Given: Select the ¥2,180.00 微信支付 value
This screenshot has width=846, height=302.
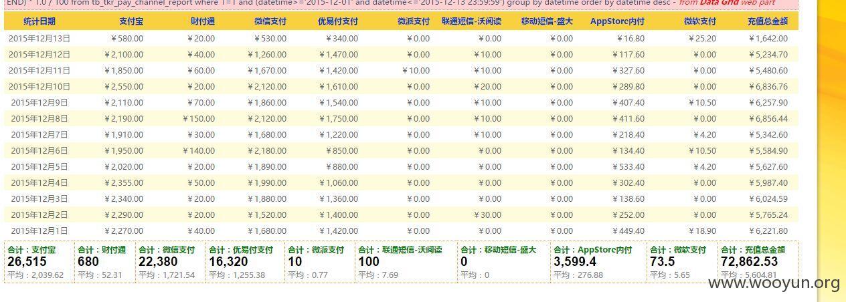Looking at the screenshot, I should 266,151.
